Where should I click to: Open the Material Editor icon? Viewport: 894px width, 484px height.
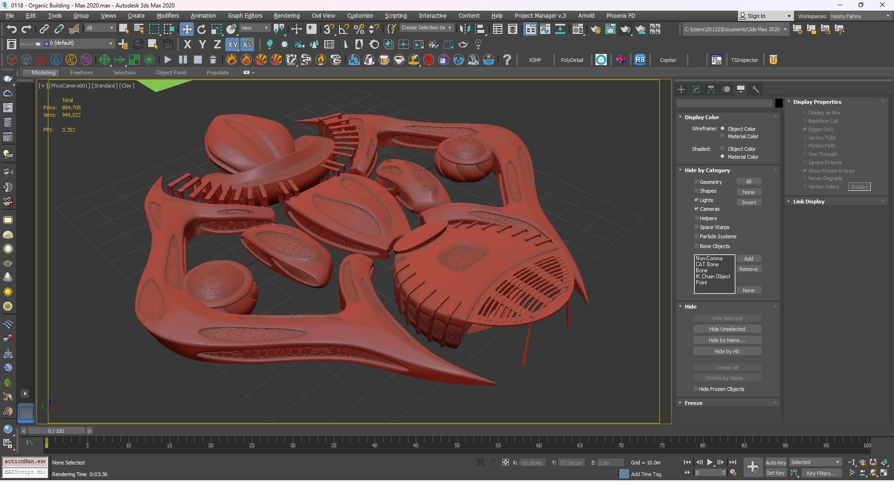coord(578,29)
